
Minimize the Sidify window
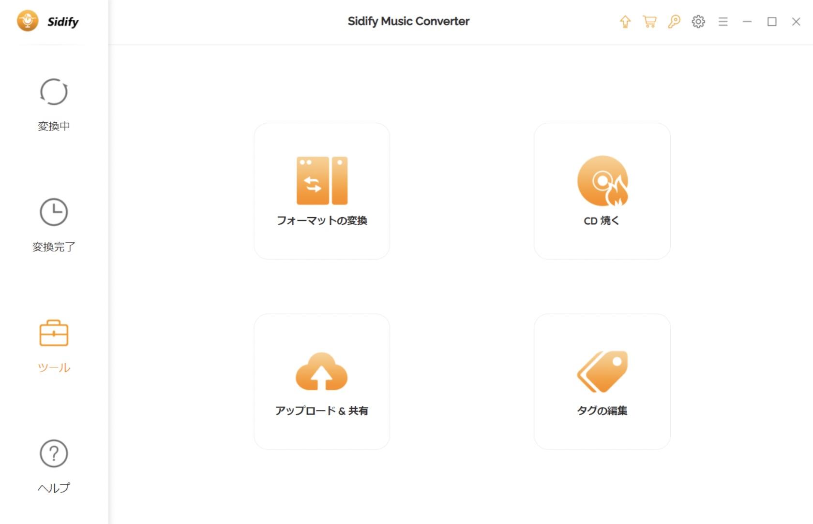coord(747,22)
